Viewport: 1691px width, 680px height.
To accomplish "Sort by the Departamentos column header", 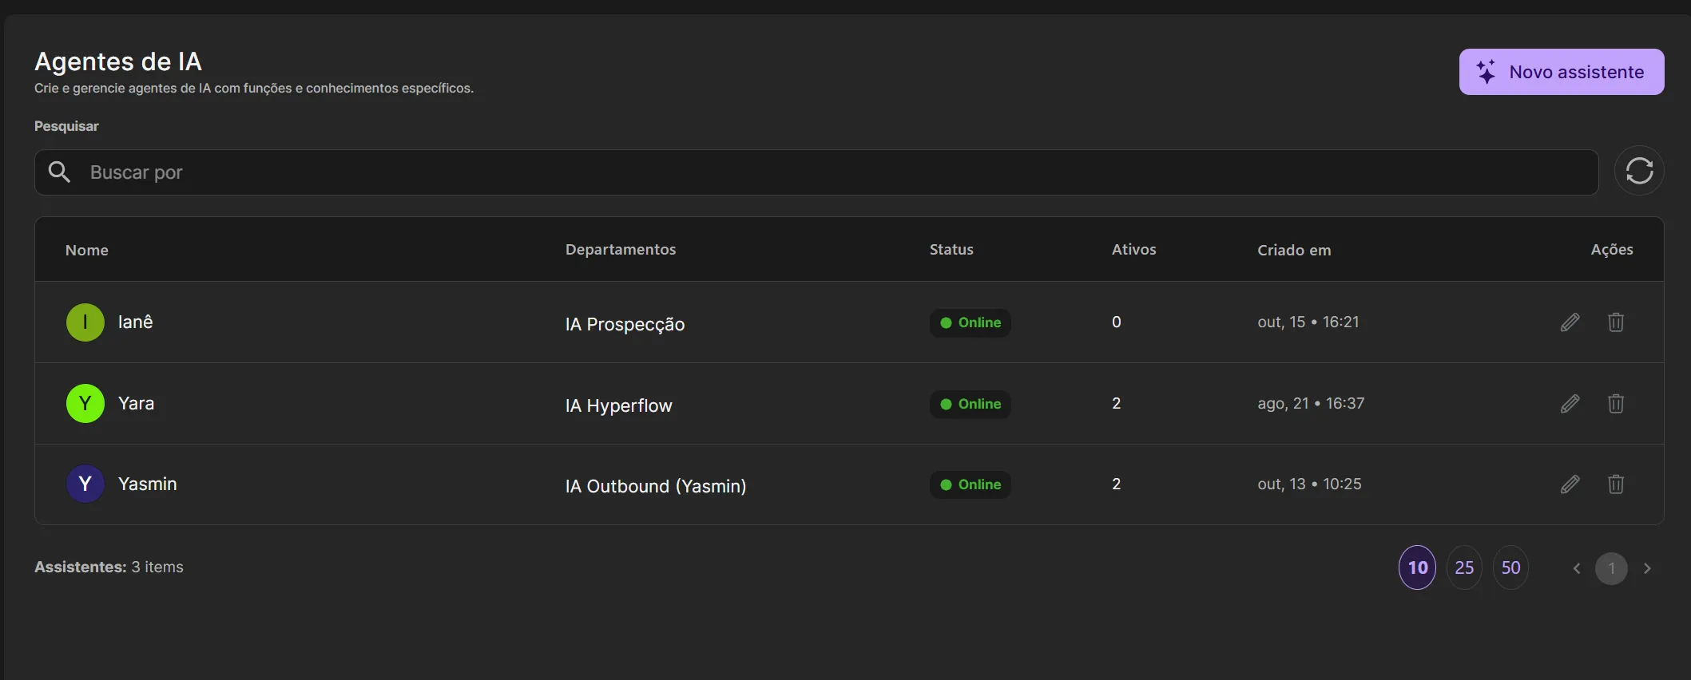I will coord(621,250).
